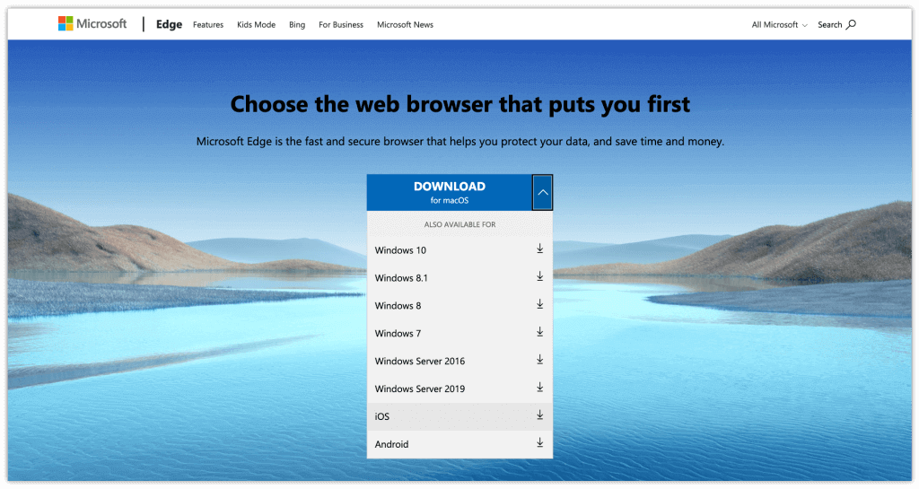Select Windows Server 2016 text

(x=420, y=361)
